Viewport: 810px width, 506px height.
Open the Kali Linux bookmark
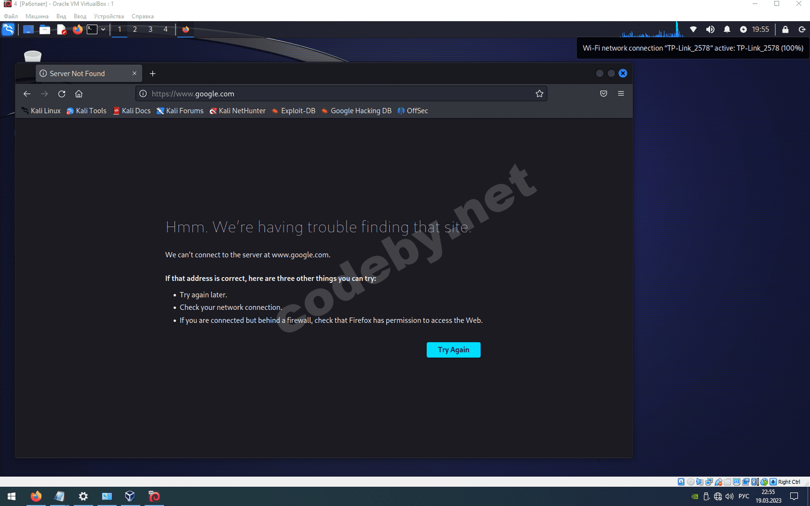[x=41, y=111]
